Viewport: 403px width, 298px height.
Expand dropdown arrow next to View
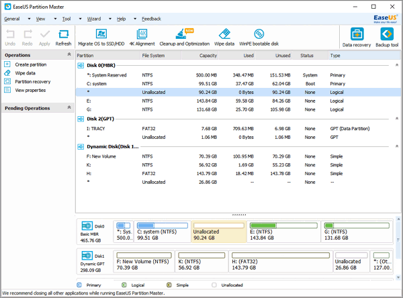click(x=55, y=19)
